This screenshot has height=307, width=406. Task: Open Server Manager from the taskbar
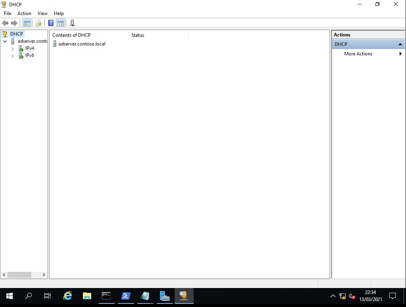tap(164, 296)
